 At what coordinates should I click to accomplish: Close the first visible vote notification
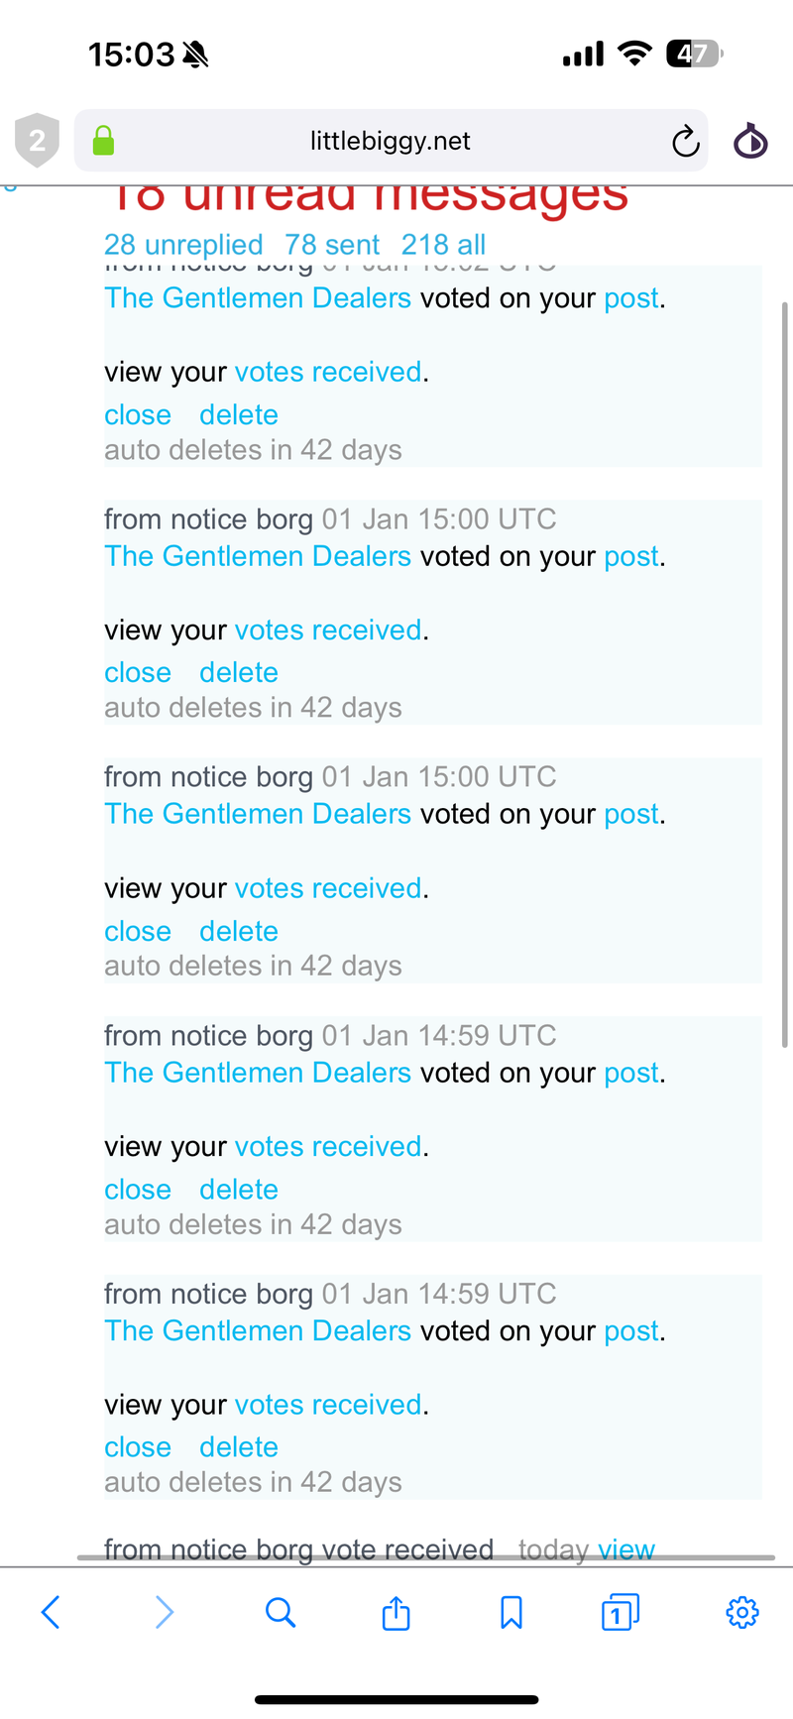138,415
